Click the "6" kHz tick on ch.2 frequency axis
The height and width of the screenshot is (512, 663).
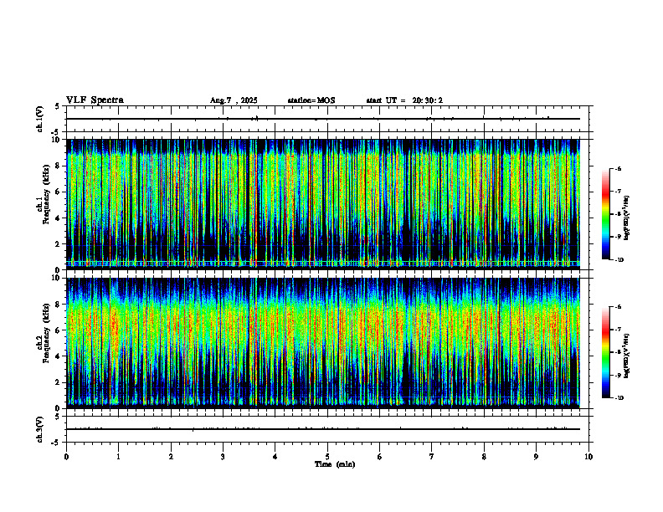click(x=59, y=330)
